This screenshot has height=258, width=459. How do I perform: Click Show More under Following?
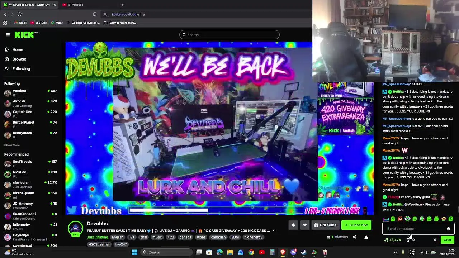pos(12,145)
